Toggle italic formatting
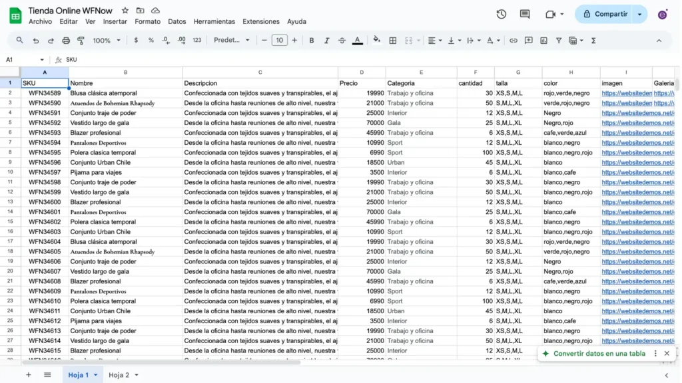Screen dimensions: 682x383 point(327,41)
